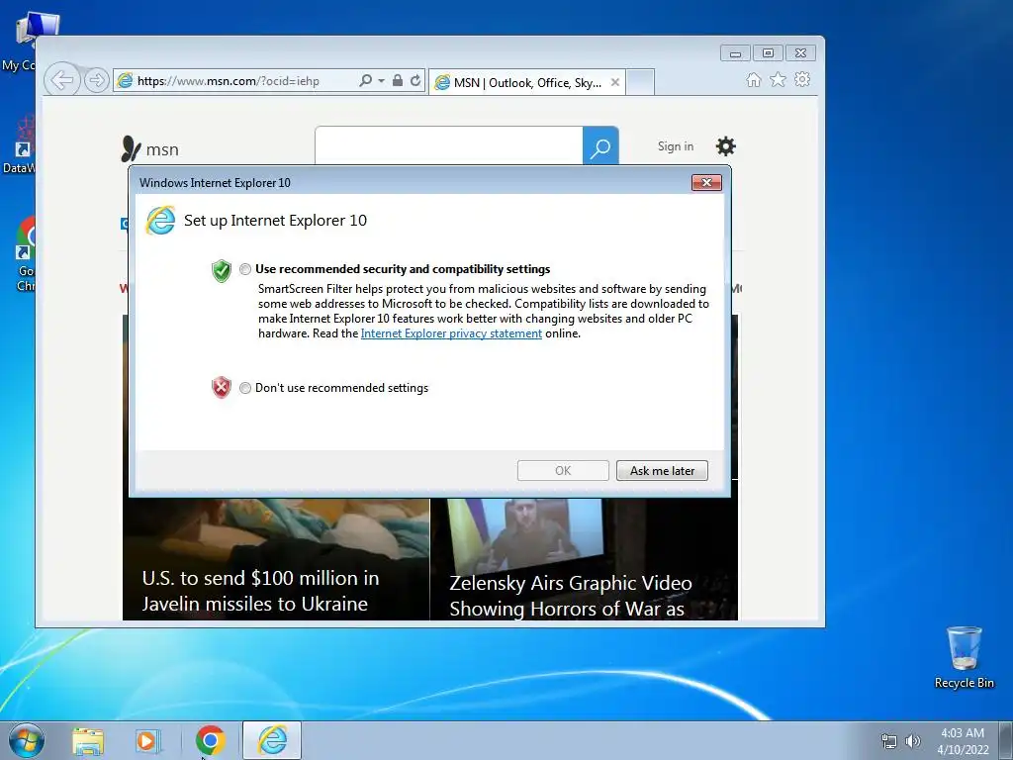Click the MSN Sign in link
1013x760 pixels.
(675, 146)
